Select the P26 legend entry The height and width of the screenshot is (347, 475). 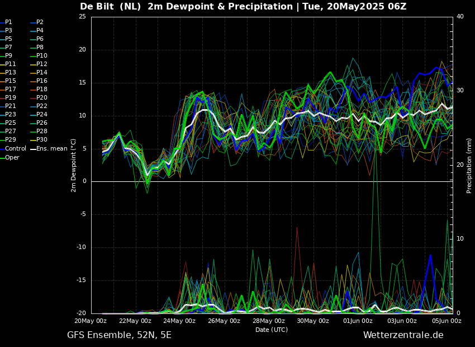(x=39, y=123)
